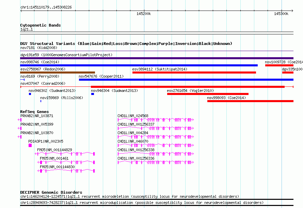Image resolution: width=303 pixels, height=208 pixels.
Task: Click the right arrow on the coordinate ruler
Action: point(292,11)
